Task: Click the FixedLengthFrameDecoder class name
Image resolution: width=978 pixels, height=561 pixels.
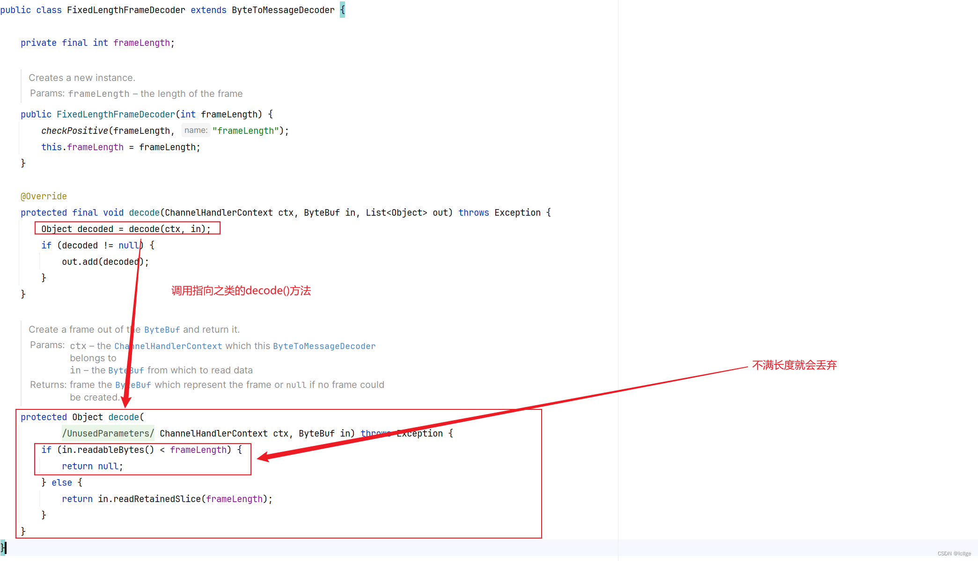Action: coord(126,10)
